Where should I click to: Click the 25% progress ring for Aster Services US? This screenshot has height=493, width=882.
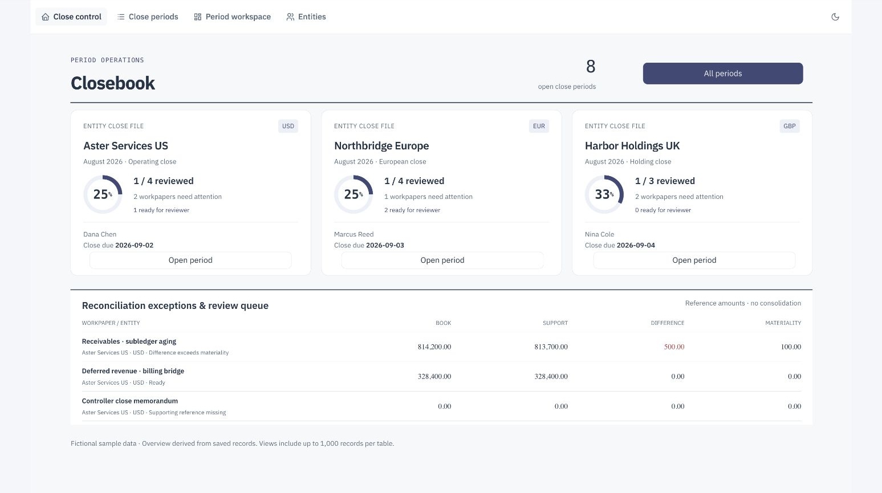click(103, 194)
